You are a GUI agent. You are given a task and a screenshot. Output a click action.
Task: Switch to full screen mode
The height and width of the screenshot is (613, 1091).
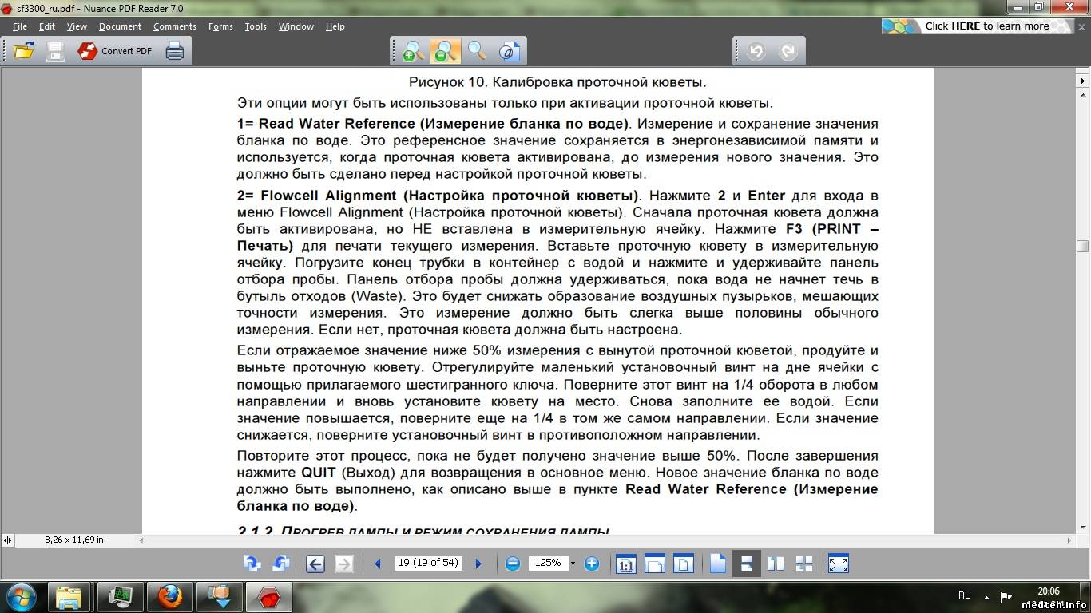click(x=839, y=564)
